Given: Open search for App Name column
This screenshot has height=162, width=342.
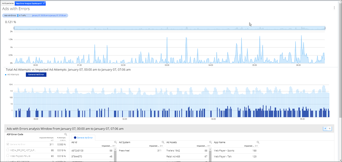Looking at the screenshot, I should pyautogui.click(x=257, y=142).
